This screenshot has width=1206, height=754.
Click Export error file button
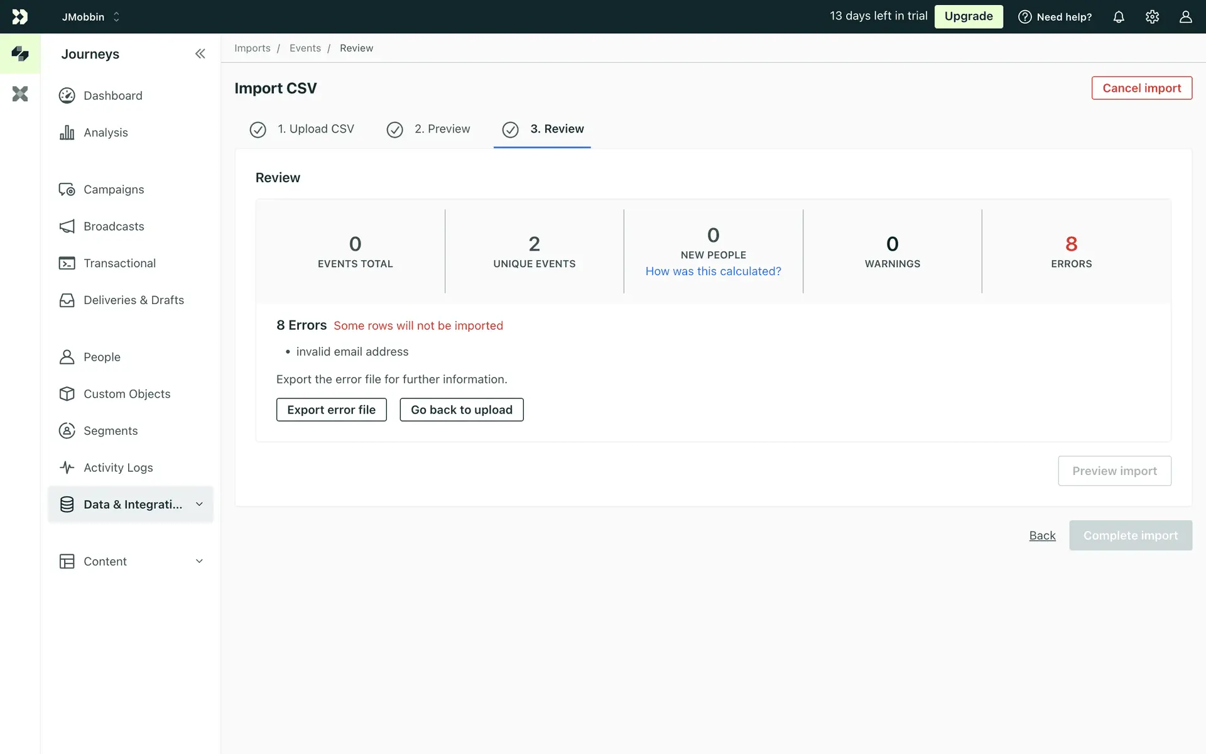tap(331, 410)
